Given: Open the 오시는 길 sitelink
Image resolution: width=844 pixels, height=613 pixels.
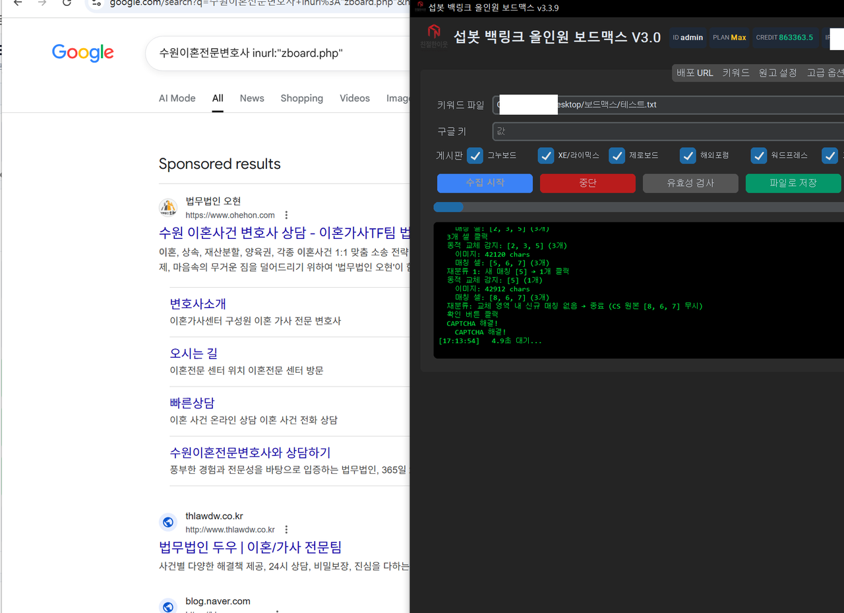Looking at the screenshot, I should [x=194, y=353].
